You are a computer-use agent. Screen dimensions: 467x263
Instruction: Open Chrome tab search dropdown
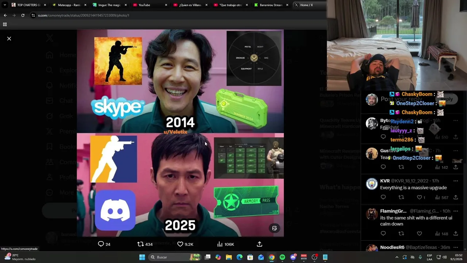[5, 5]
